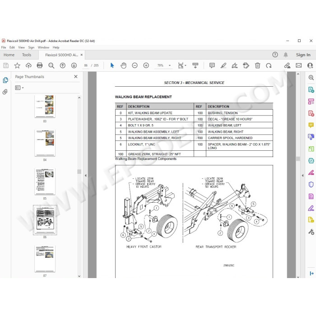Screen dimensions: 316x316
Task: Open Page Thumbnails panel icon
Action: [5, 80]
